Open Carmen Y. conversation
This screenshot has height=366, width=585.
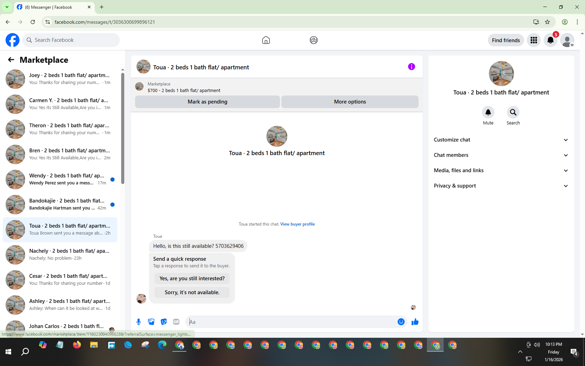pos(60,104)
